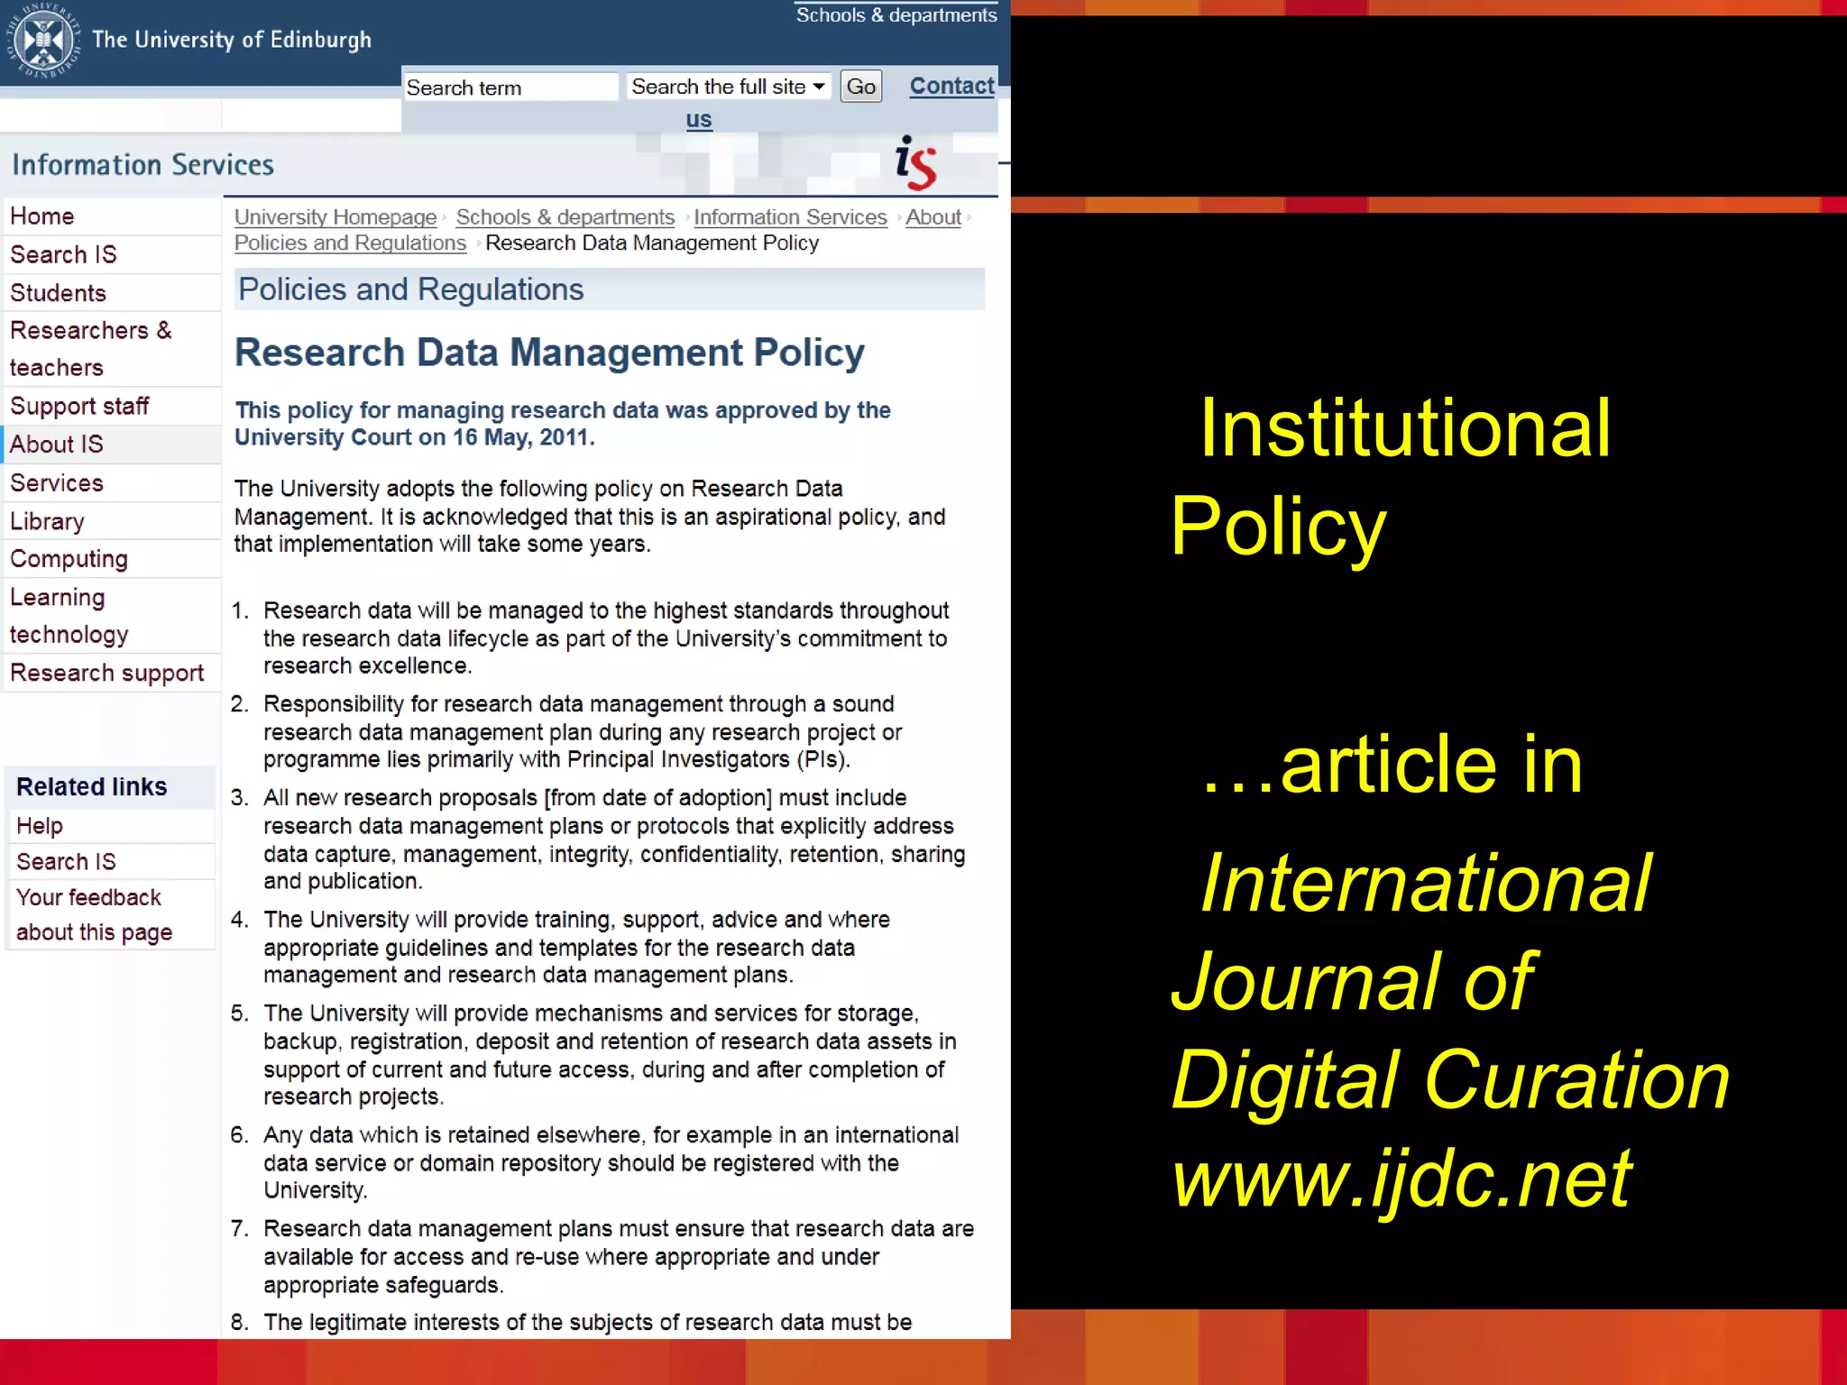Click the 'Institutional Policy' slide heading
Image resolution: width=1847 pixels, height=1385 pixels.
click(1391, 476)
